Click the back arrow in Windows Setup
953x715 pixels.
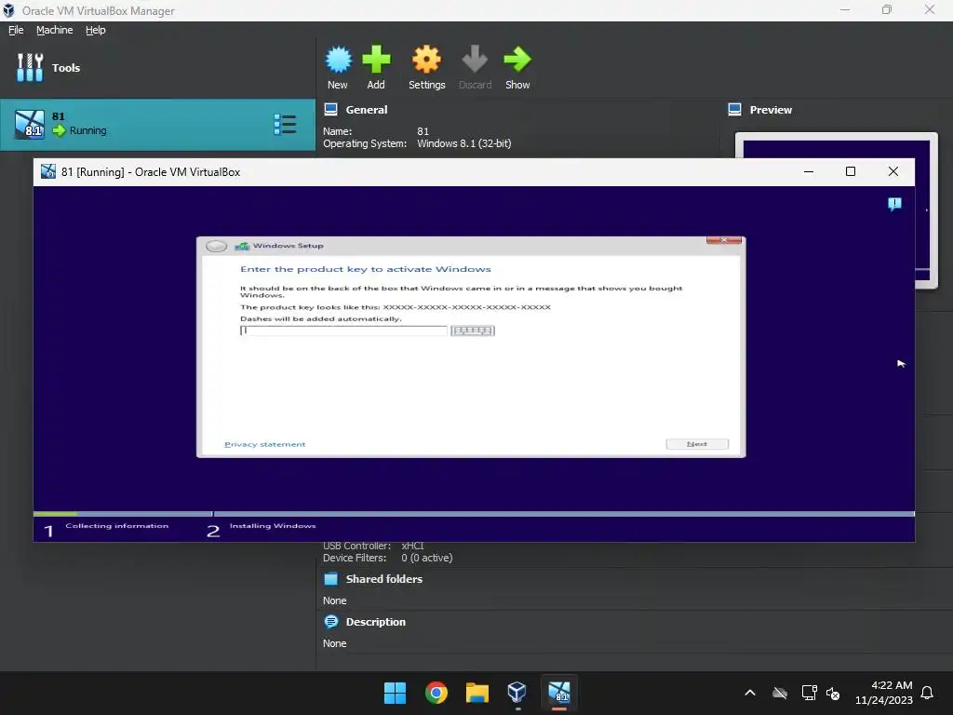click(216, 246)
